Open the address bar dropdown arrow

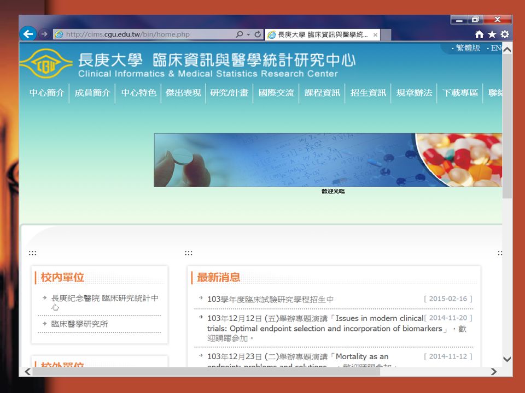[248, 34]
